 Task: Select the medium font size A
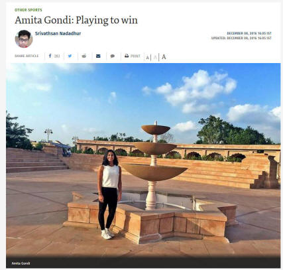[155, 58]
